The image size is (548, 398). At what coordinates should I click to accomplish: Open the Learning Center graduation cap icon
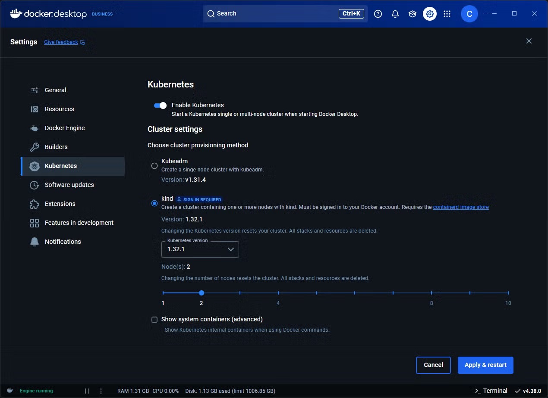[413, 14]
